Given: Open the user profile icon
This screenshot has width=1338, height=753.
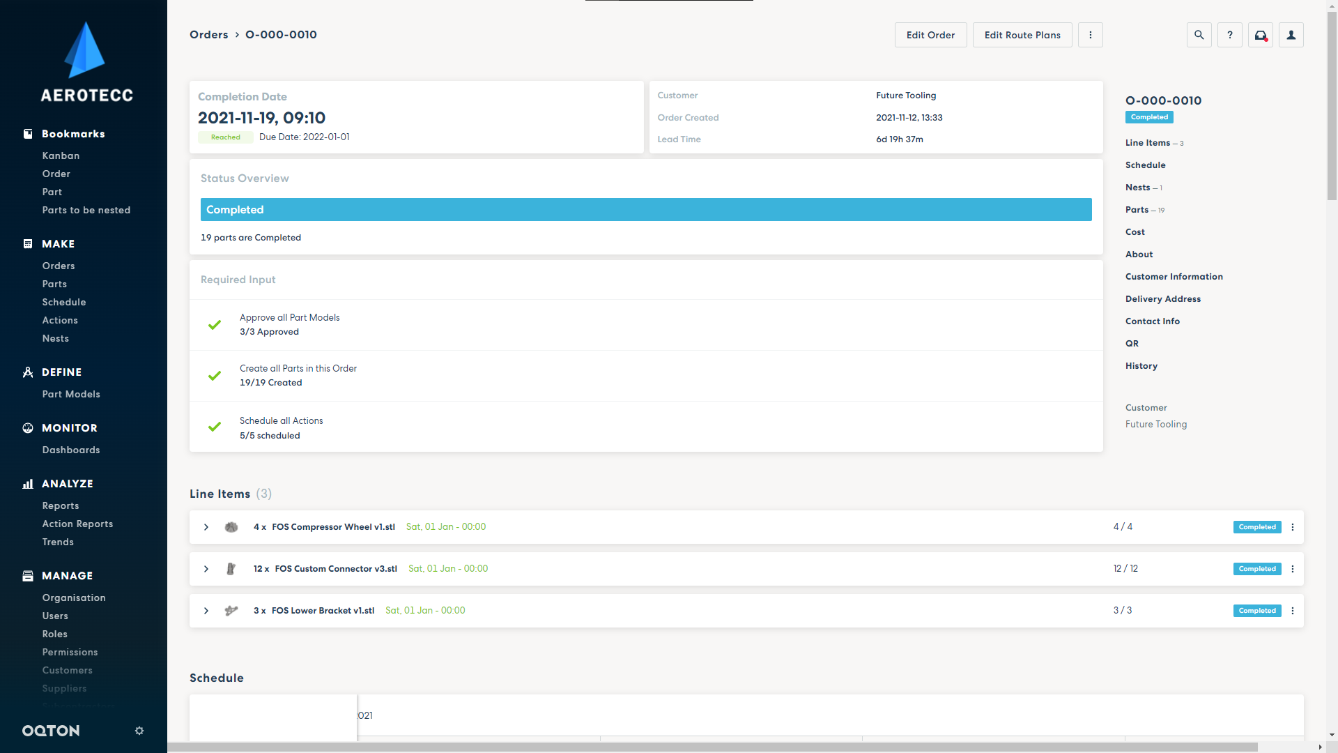Looking at the screenshot, I should [x=1291, y=35].
